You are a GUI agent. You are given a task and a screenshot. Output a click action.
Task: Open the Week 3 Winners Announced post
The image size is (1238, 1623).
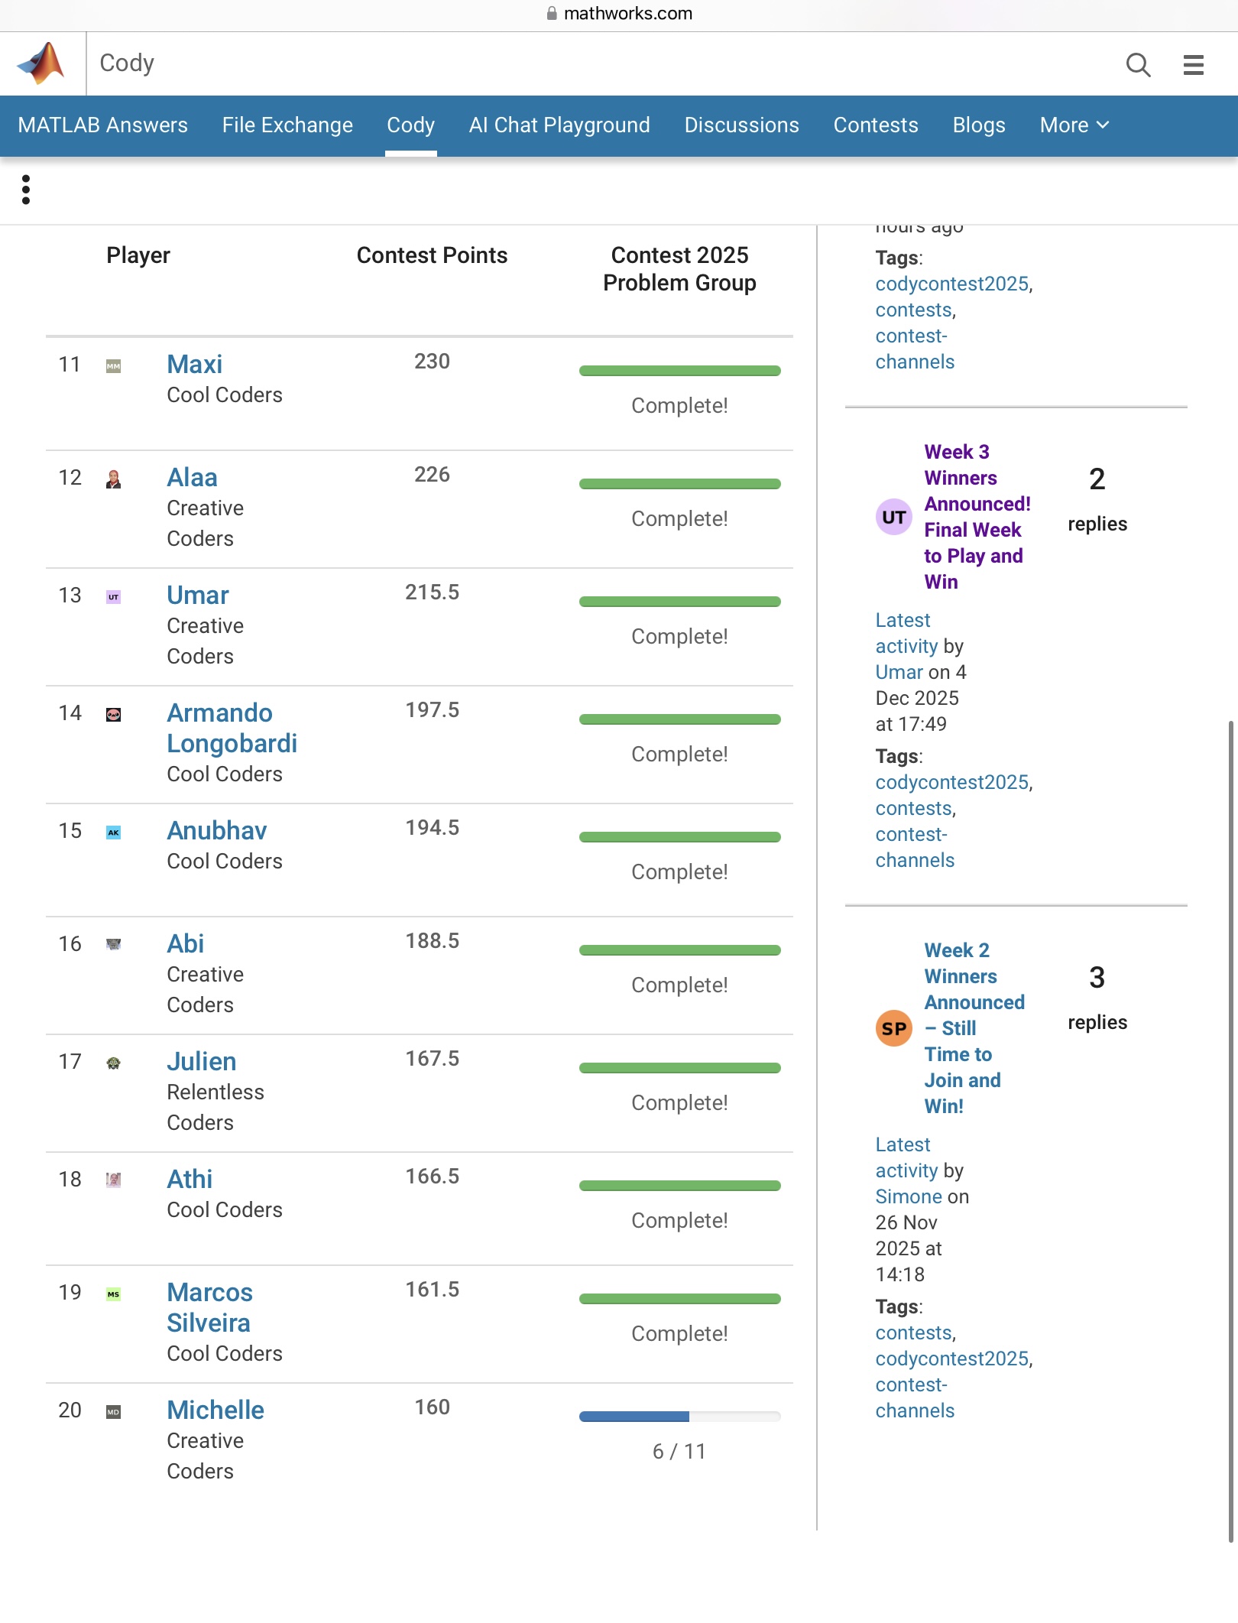[976, 516]
